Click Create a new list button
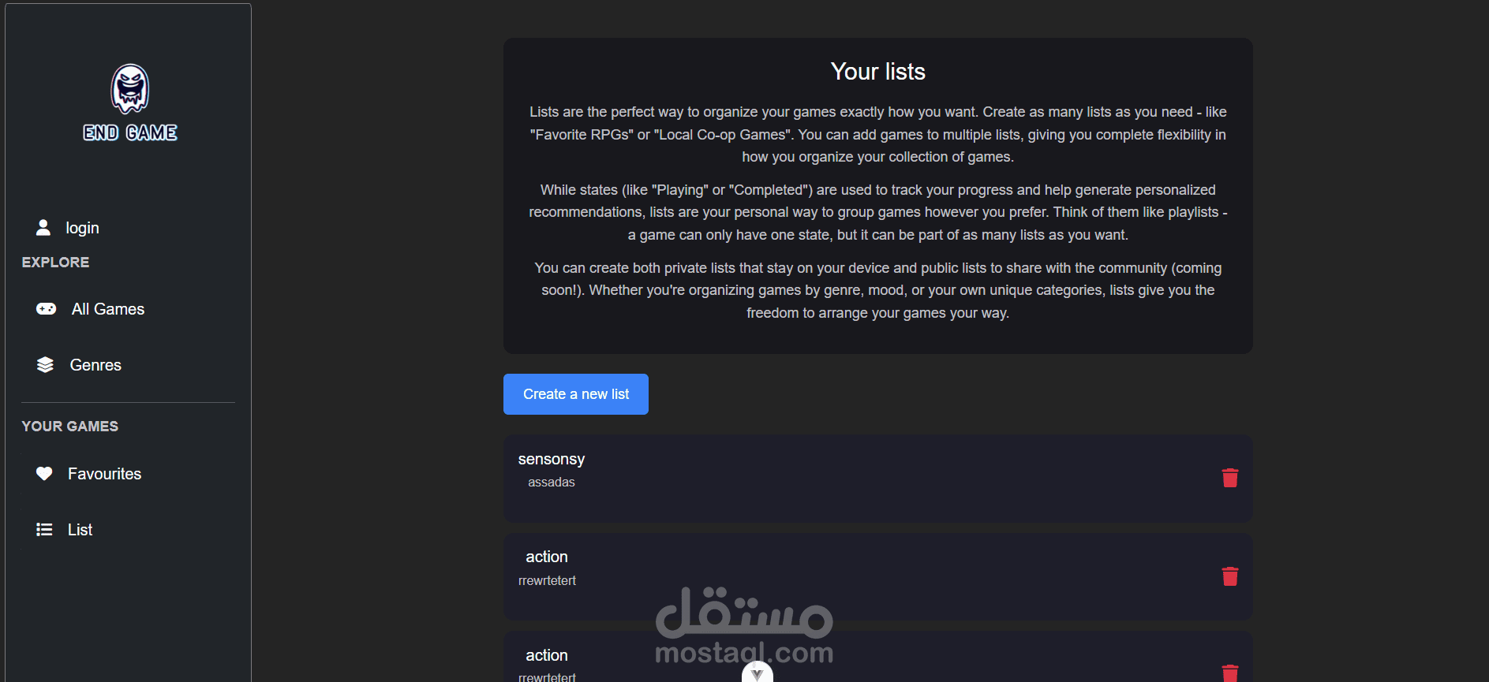Viewport: 1489px width, 682px height. [576, 394]
